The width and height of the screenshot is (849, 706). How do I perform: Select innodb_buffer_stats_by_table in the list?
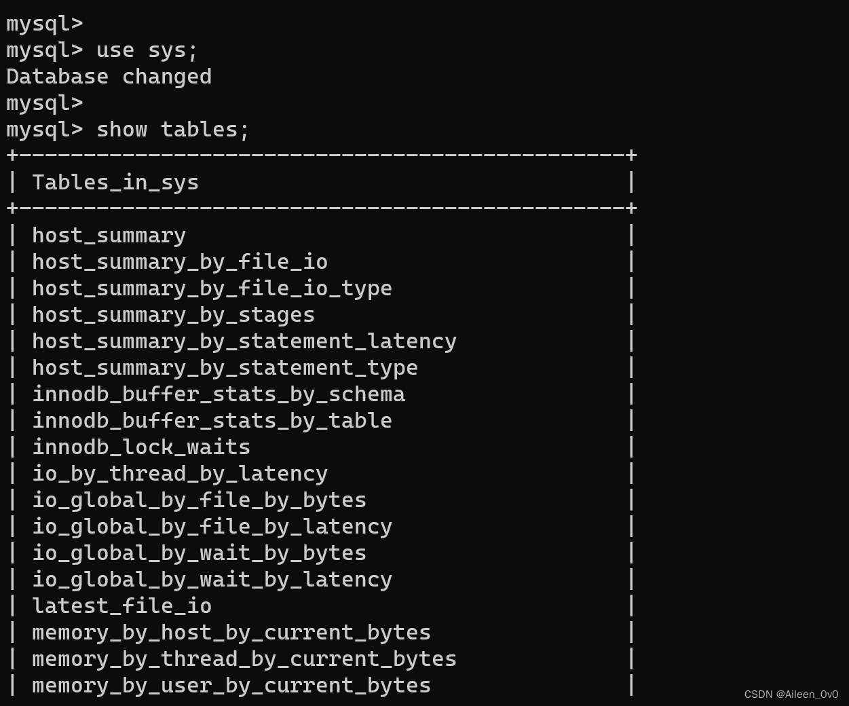pyautogui.click(x=212, y=421)
